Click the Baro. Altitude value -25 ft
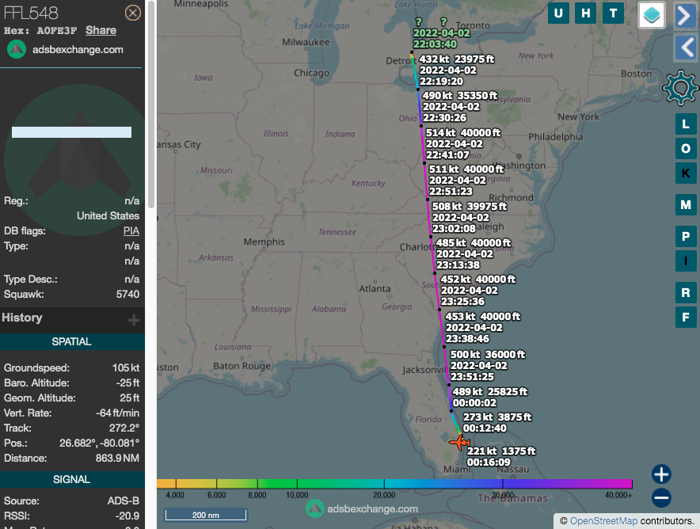This screenshot has width=700, height=529. coord(127,383)
